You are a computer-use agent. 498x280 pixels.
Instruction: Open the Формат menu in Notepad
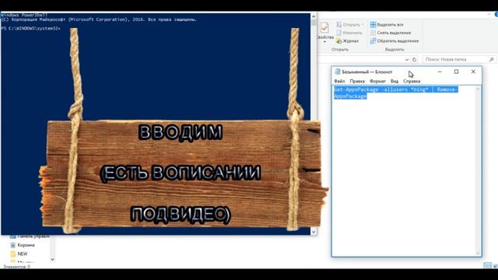tap(377, 81)
